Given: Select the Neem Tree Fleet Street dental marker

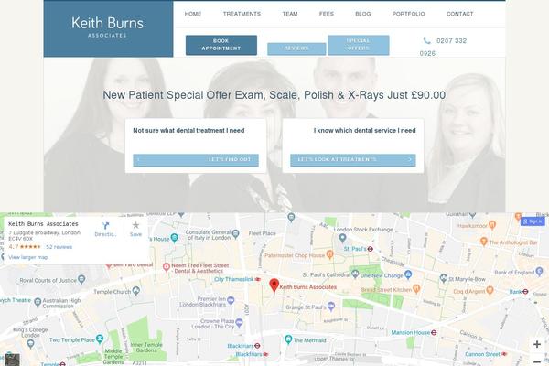Looking at the screenshot, I should coord(167,267).
